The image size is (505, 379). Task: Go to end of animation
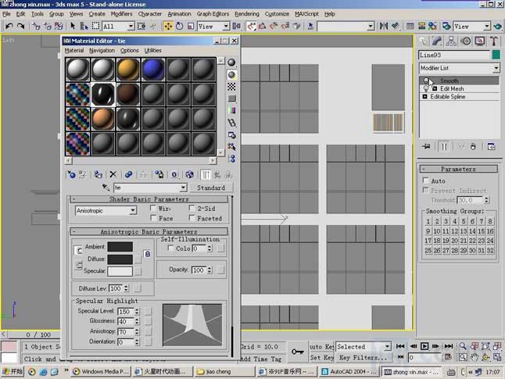(x=448, y=346)
